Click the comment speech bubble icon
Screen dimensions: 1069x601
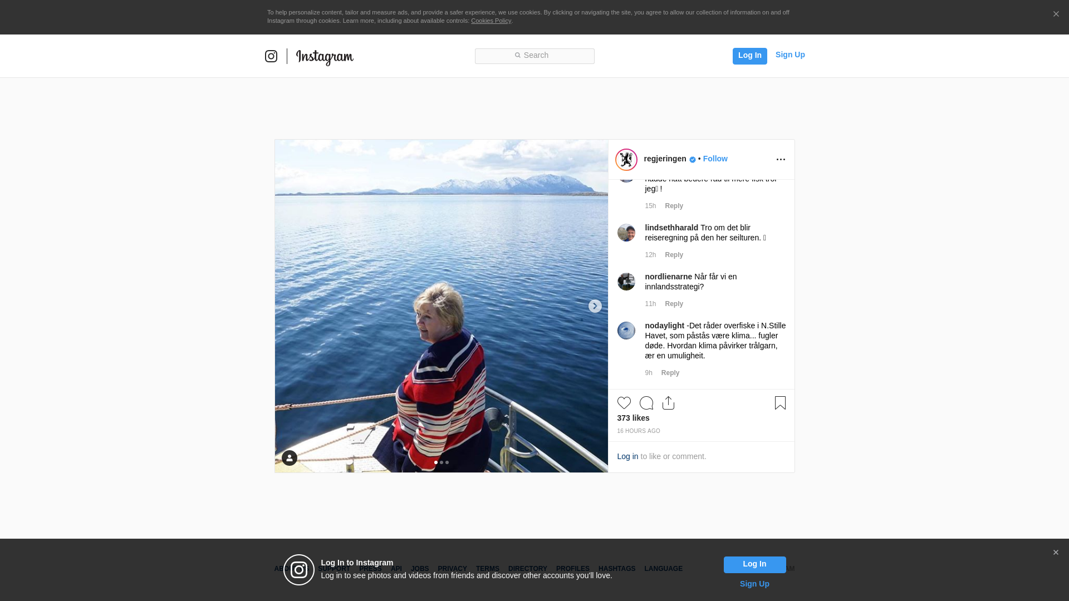tap(646, 403)
